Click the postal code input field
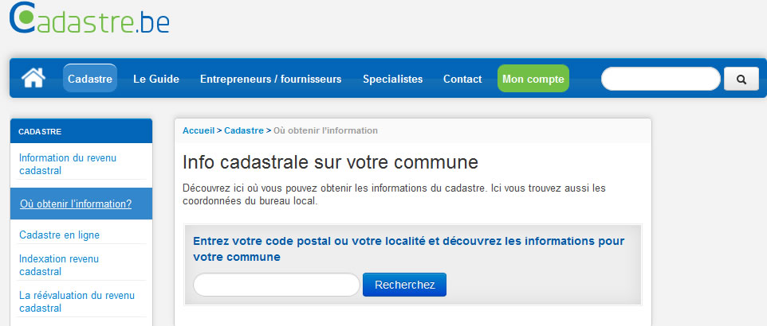Screen dimensions: 767x326 coord(276,285)
